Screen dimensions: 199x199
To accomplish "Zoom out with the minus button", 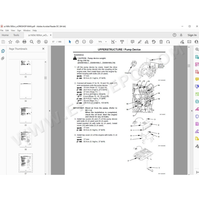I will click(x=84, y=42).
